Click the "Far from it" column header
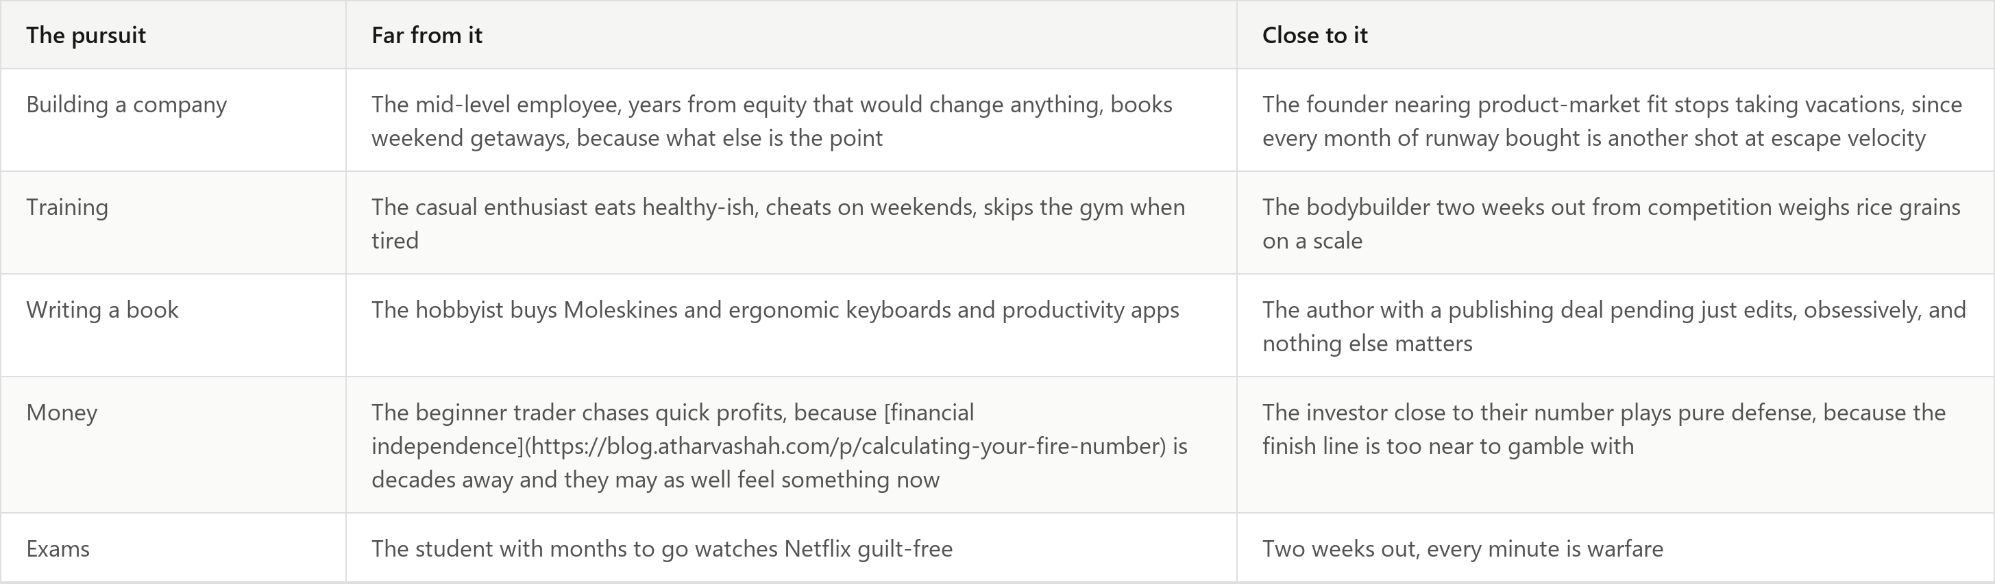Viewport: 1995px width, 584px height. pyautogui.click(x=427, y=36)
